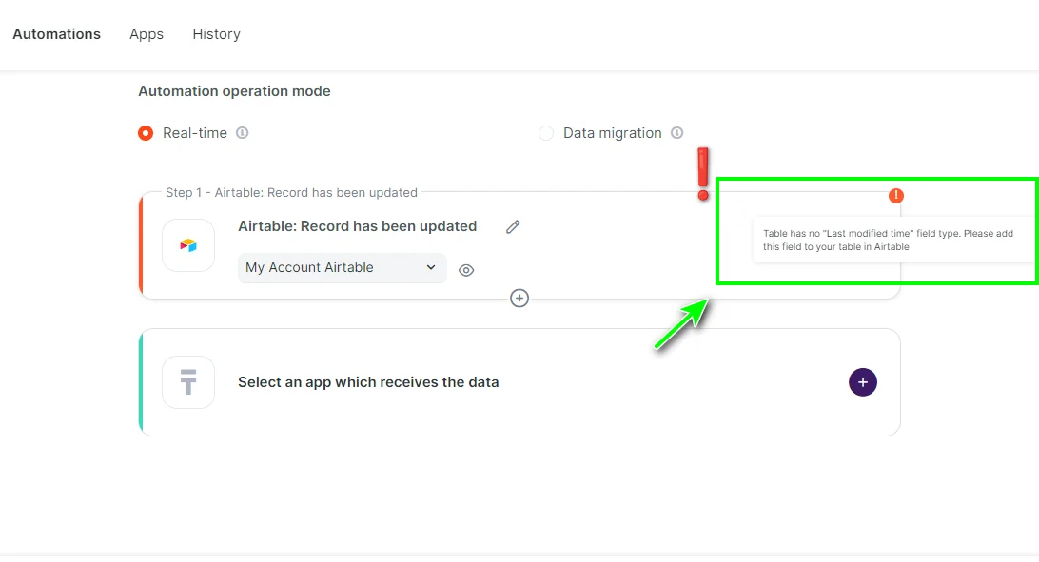Go to the History tab

point(216,34)
